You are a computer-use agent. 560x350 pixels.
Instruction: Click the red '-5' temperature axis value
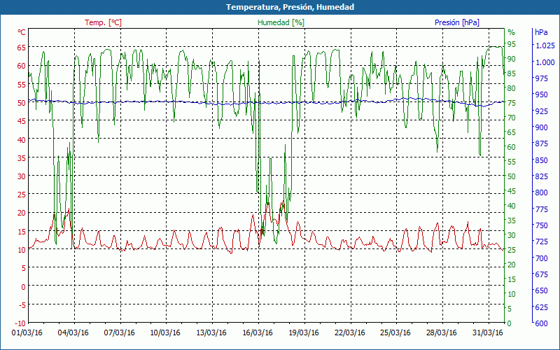pyautogui.click(x=22, y=305)
